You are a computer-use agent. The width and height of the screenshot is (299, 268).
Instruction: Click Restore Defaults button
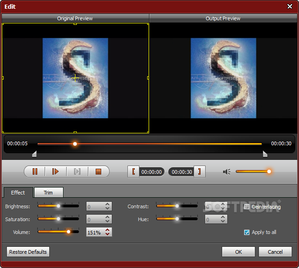(28, 252)
